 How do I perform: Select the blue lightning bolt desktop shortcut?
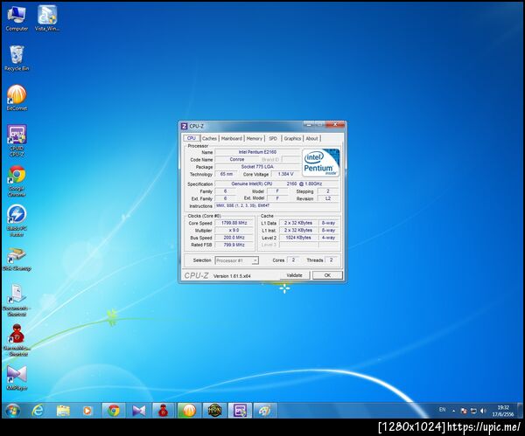pyautogui.click(x=17, y=221)
